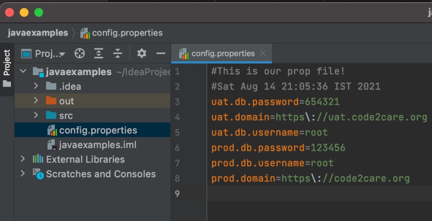The image size is (432, 221).
Task: Click the empty line 9 in editor
Action: (313, 194)
